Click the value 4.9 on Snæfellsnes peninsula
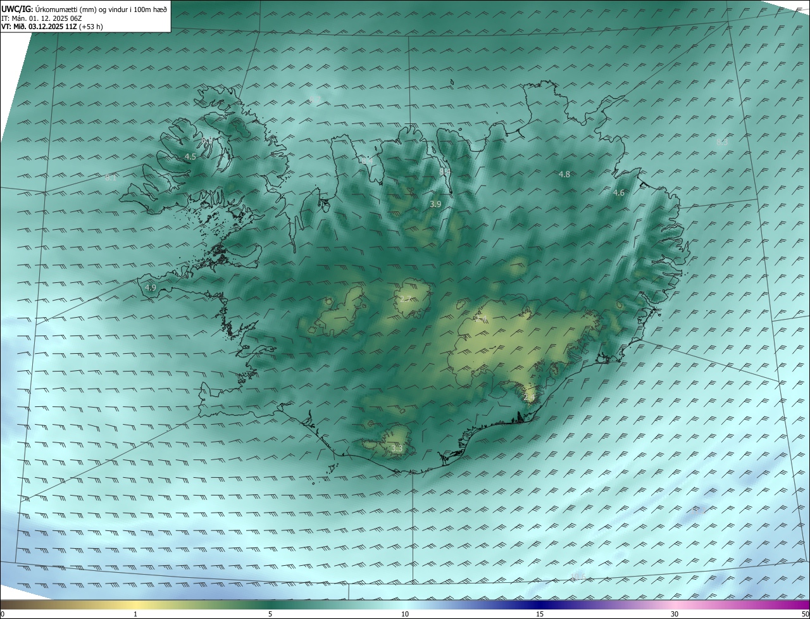 click(151, 288)
